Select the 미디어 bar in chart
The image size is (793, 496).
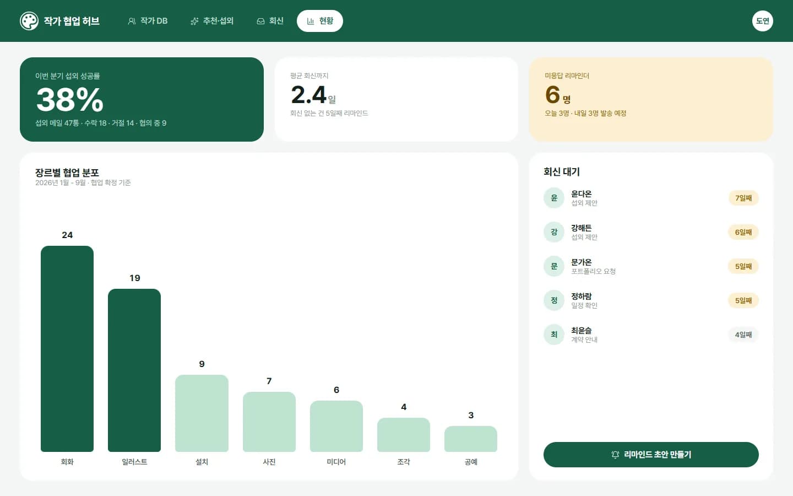pos(336,426)
